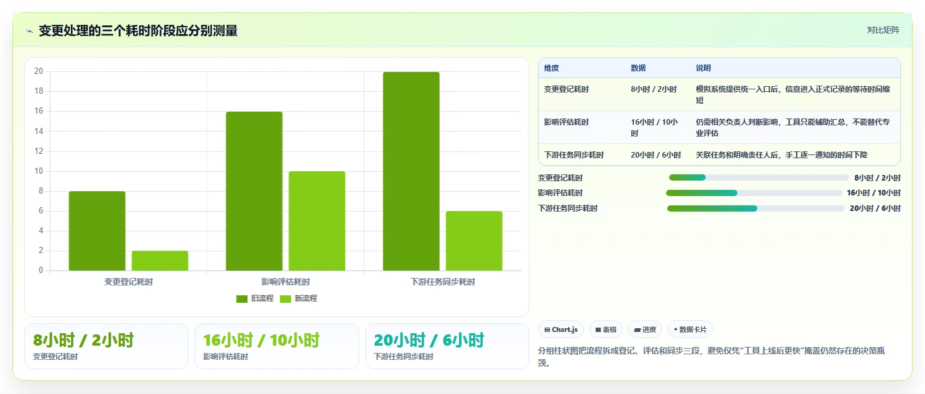Click the 旧流程 bar for 影响评估耗时
This screenshot has width=925, height=394.
pos(254,191)
